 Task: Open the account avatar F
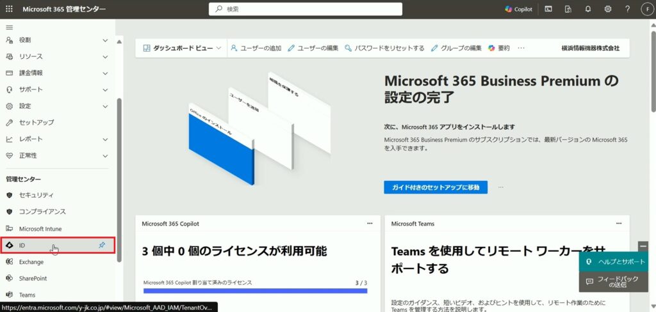point(647,9)
